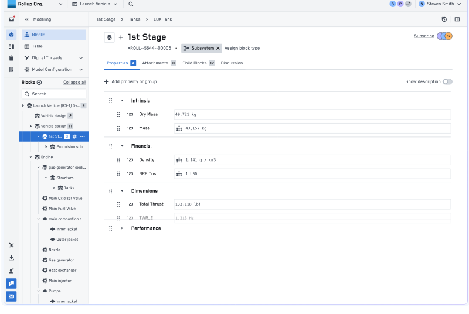Expand the Performance property group
The image size is (469, 314).
122,228
